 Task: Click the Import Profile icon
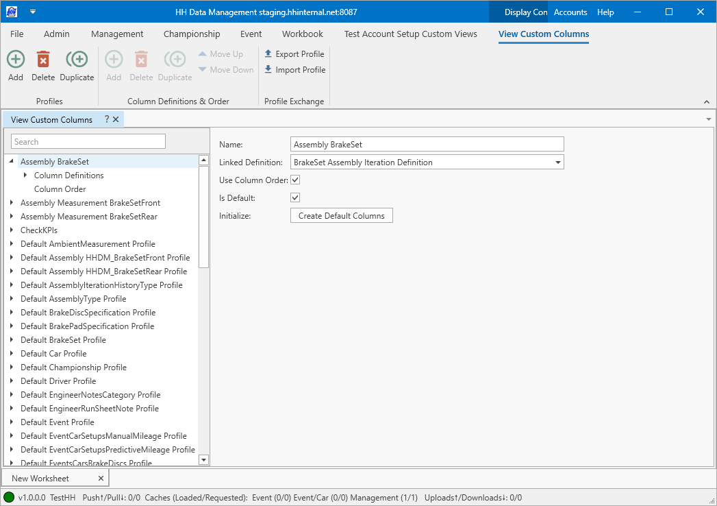click(x=268, y=70)
